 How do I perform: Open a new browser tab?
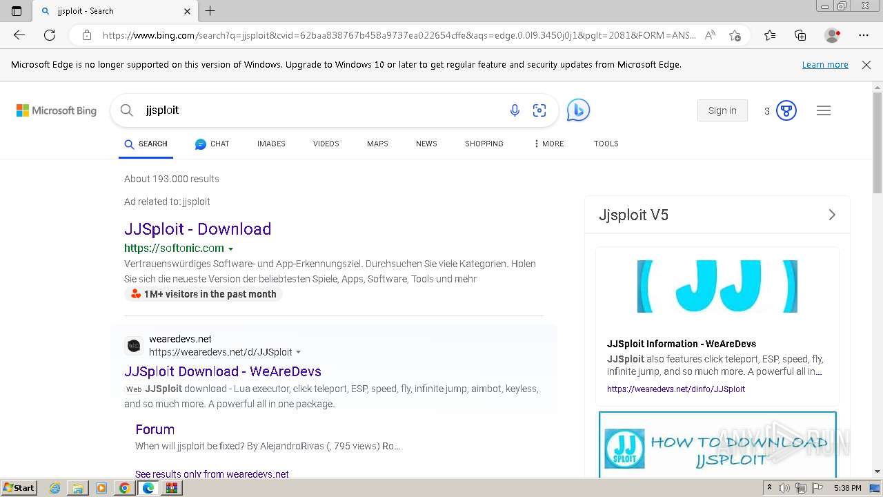tap(210, 11)
